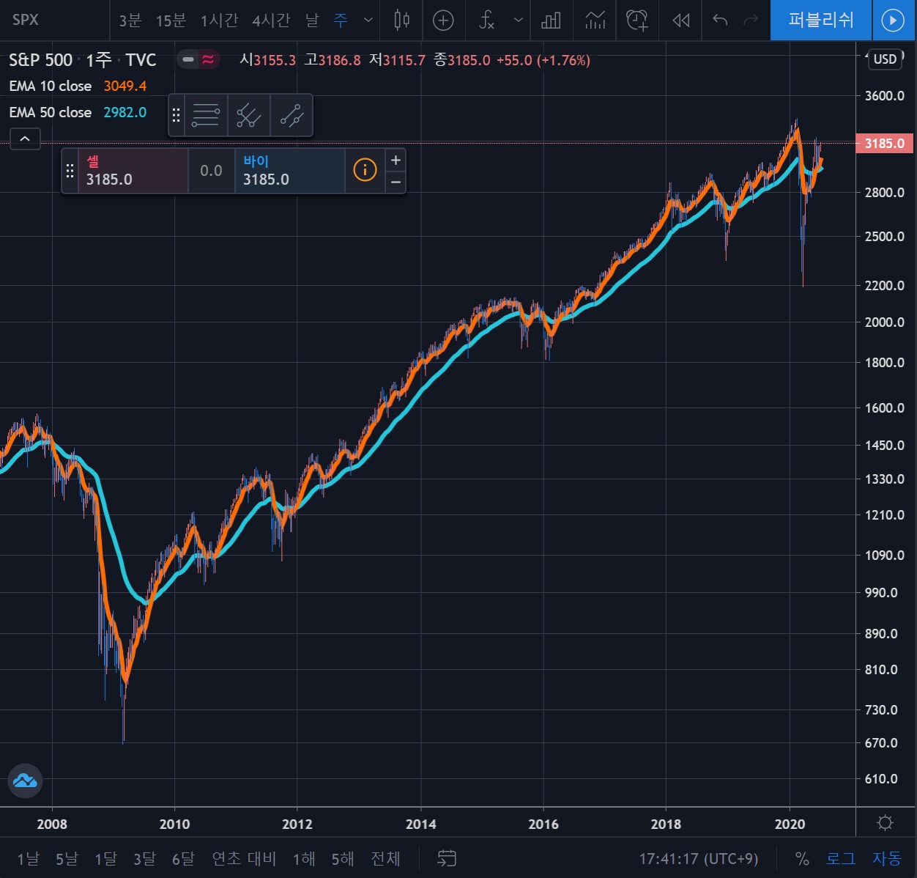Click the 3185.0 current price label
This screenshot has height=878, width=917.
click(x=884, y=143)
